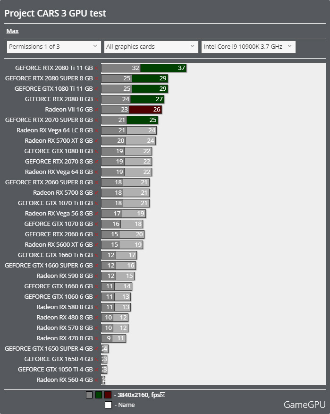Open the Permissions 1 of 3 dropdown
Screen dimensions: 330x414
(54, 47)
